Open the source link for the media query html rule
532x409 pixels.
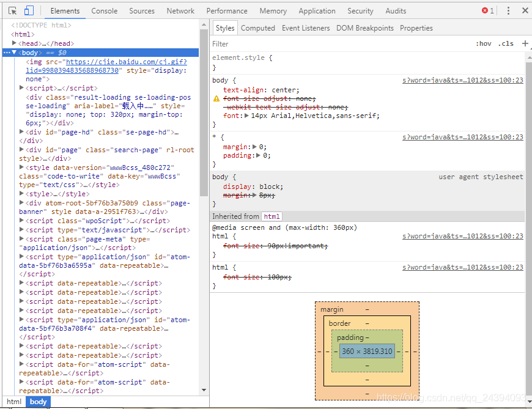pos(463,236)
